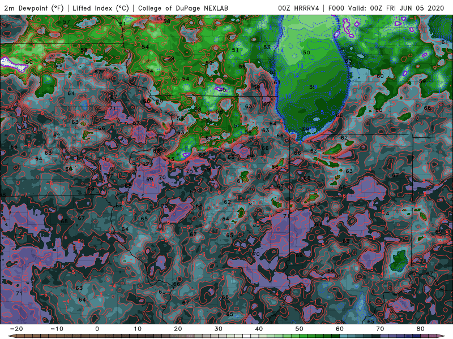Image resolution: width=453 pixels, height=339 pixels.
Task: Click the 45 dewpoint value inside the purple contour
Action: tap(222, 89)
